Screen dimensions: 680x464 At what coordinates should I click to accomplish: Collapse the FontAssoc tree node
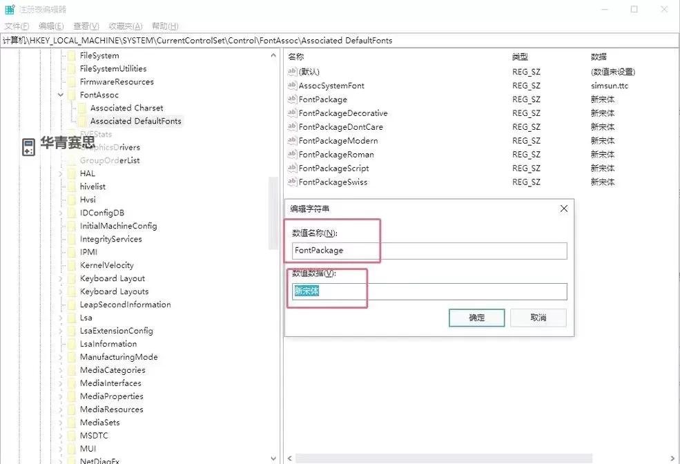click(x=61, y=95)
